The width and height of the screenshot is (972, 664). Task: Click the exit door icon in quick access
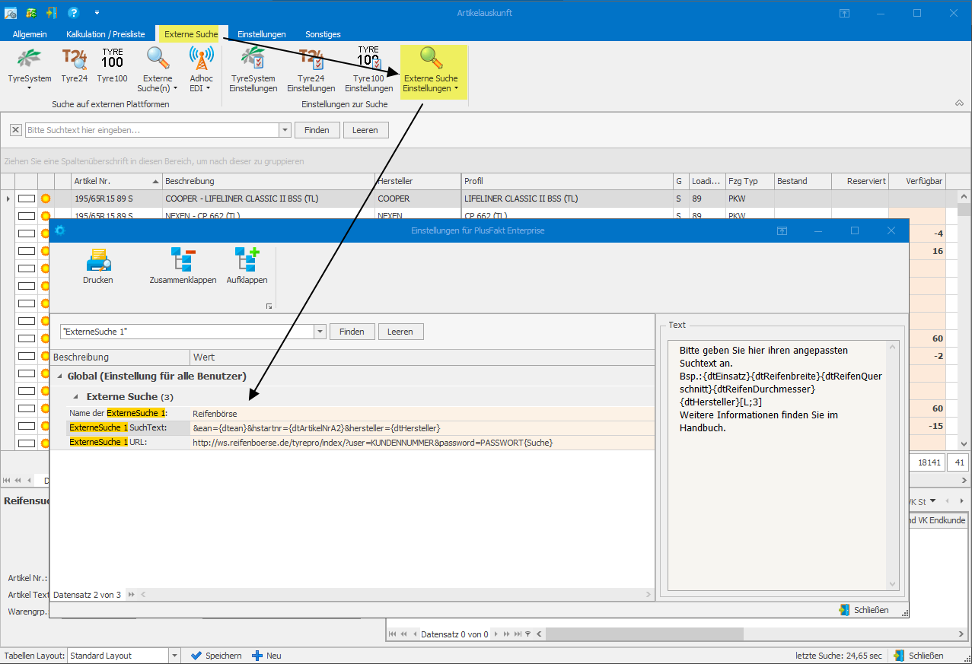point(51,13)
